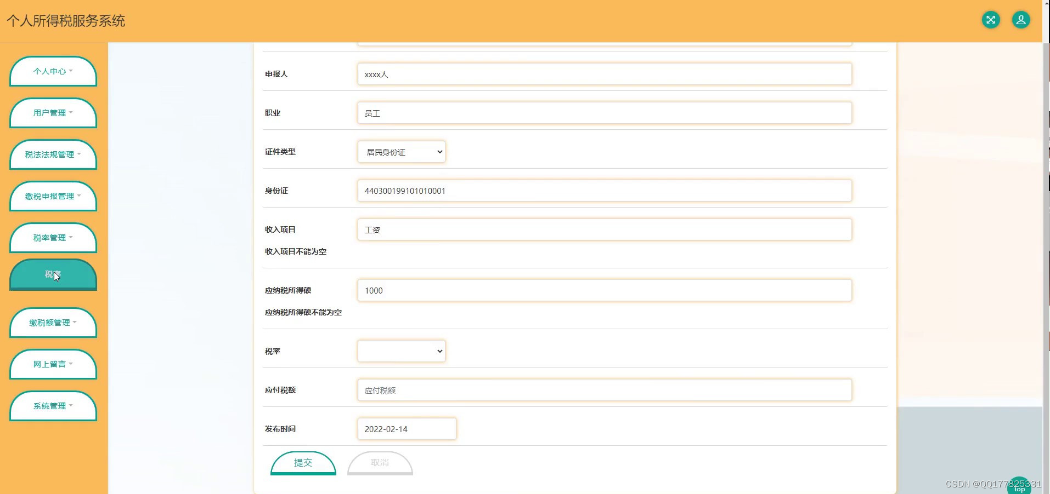Select the highlighted 税率 sidebar item
1050x494 pixels.
[53, 274]
